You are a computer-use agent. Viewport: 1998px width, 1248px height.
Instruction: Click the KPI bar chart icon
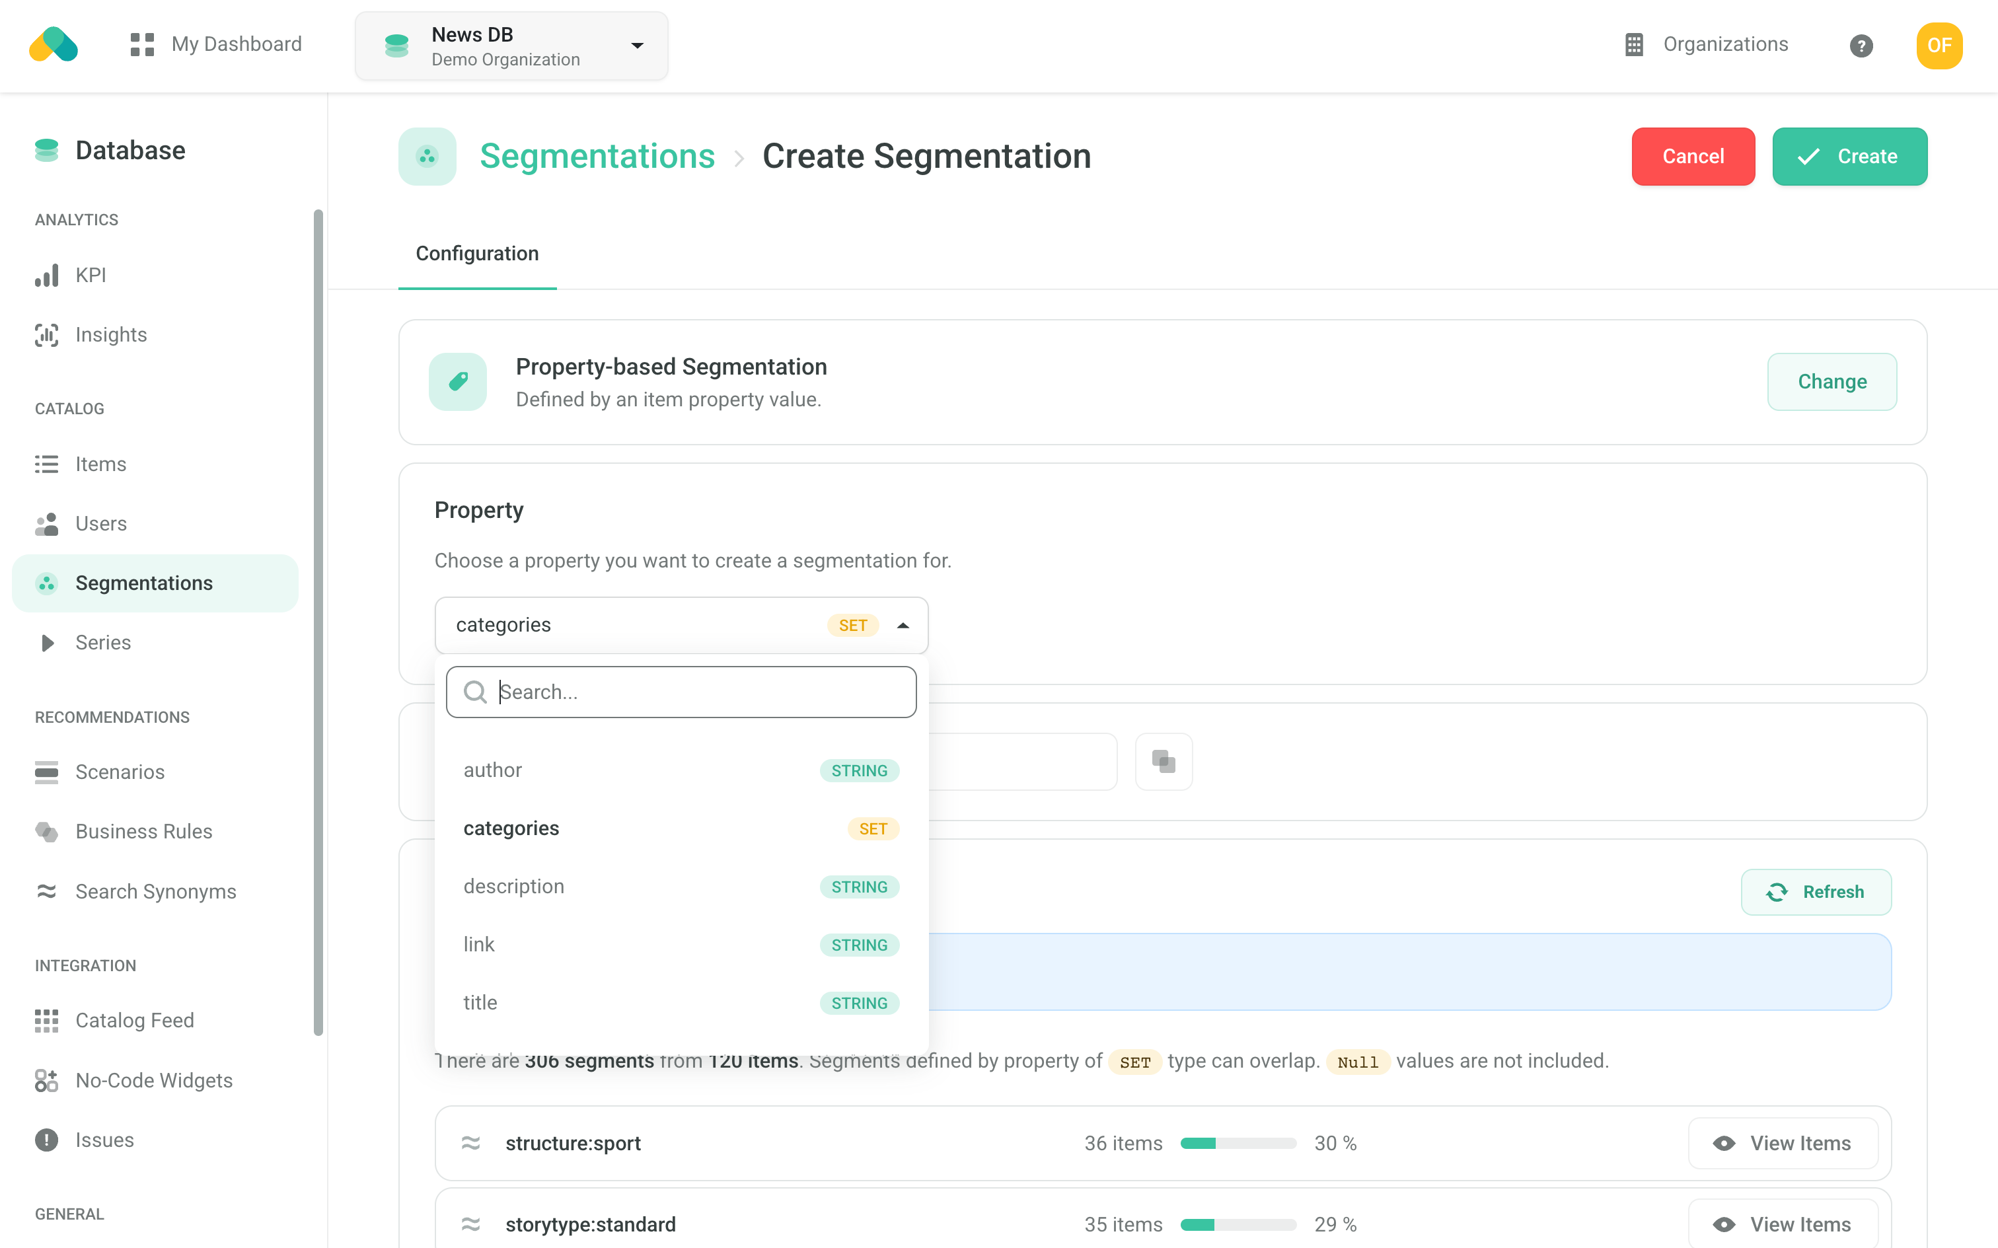[x=47, y=275]
